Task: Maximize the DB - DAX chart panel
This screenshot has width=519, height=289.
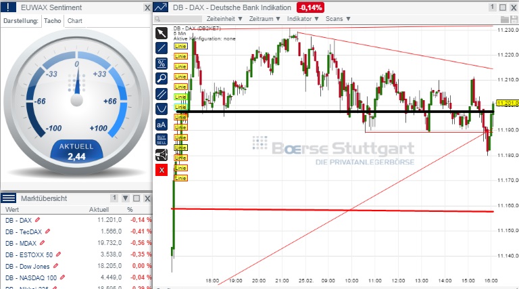Action: point(503,7)
